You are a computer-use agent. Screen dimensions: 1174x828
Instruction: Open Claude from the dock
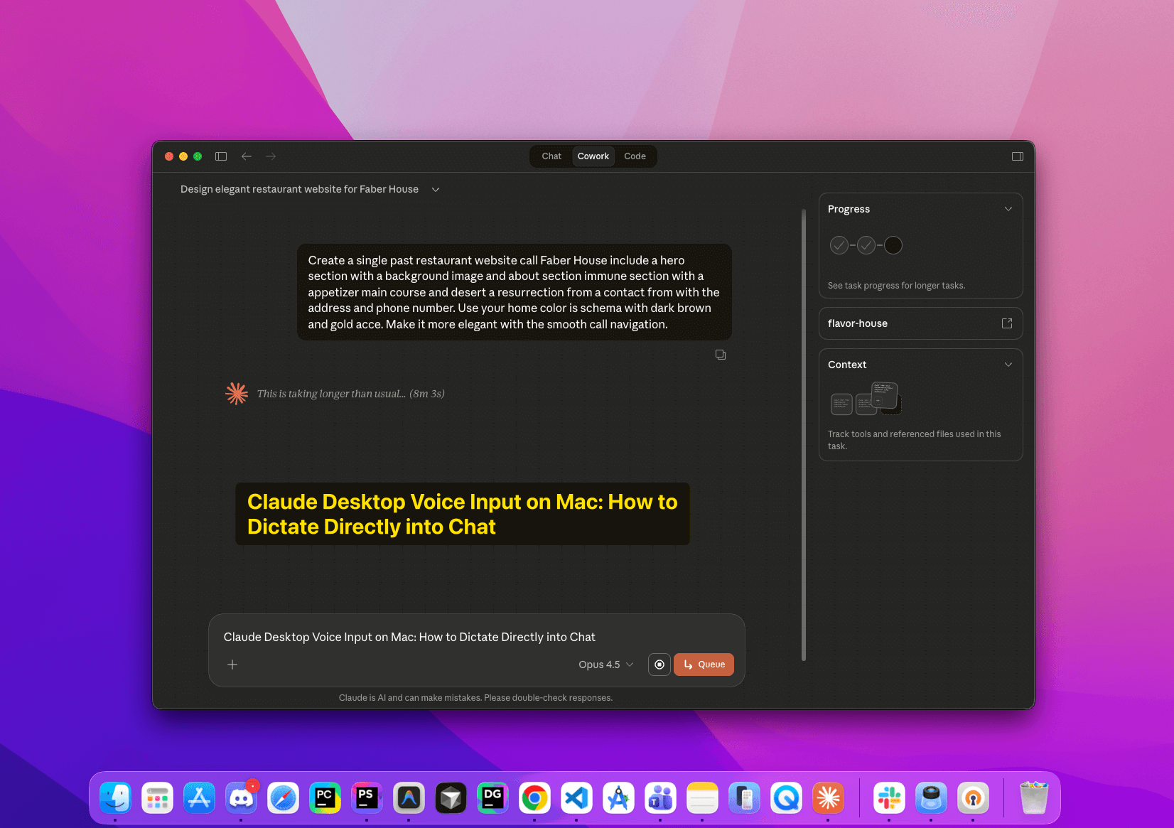click(x=828, y=797)
